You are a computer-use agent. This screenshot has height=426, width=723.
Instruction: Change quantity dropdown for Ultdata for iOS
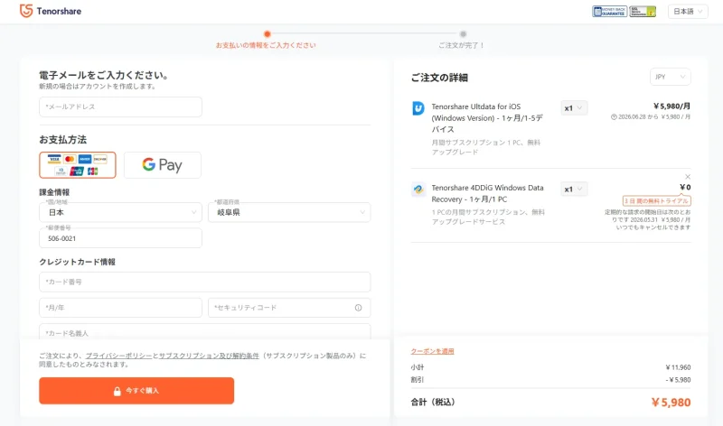pos(574,107)
